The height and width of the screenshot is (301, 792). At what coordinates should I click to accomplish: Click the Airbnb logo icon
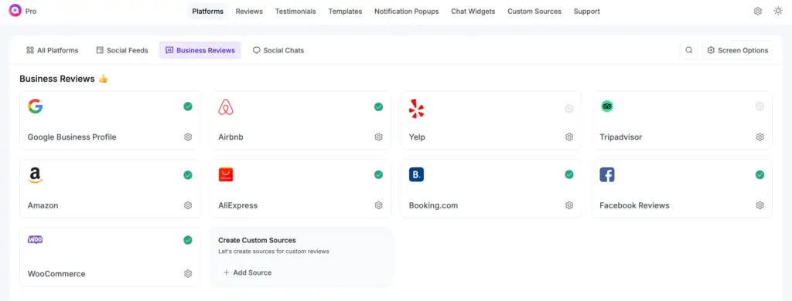click(x=226, y=107)
